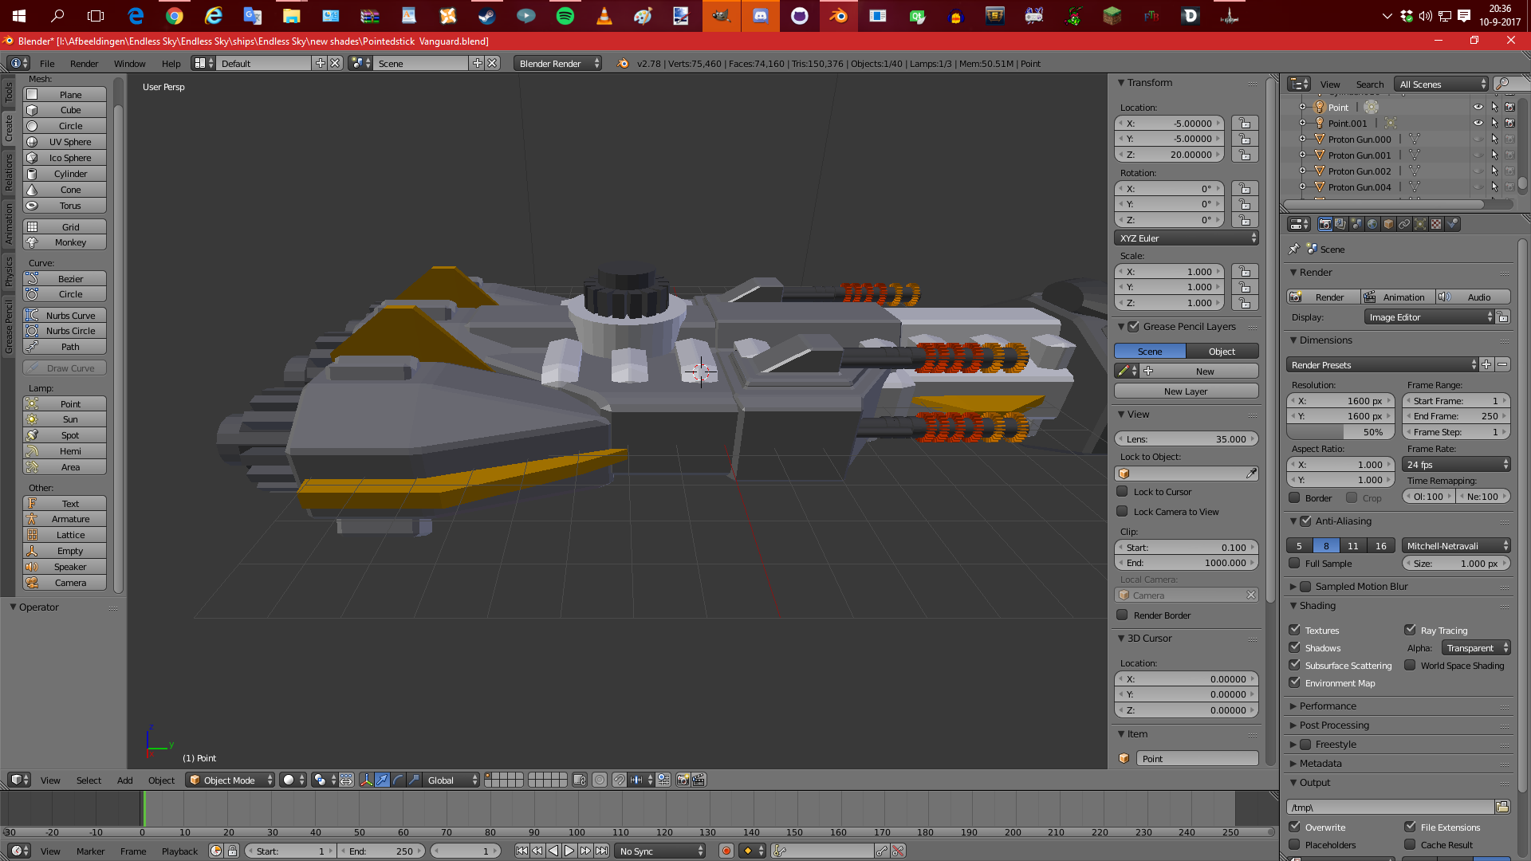Toggle visibility of the Point lamp
Viewport: 1531px width, 861px height.
[1478, 107]
